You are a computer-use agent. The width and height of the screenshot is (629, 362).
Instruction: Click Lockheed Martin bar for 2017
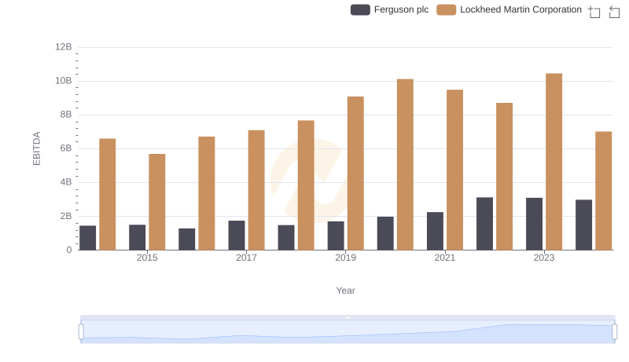click(x=256, y=190)
